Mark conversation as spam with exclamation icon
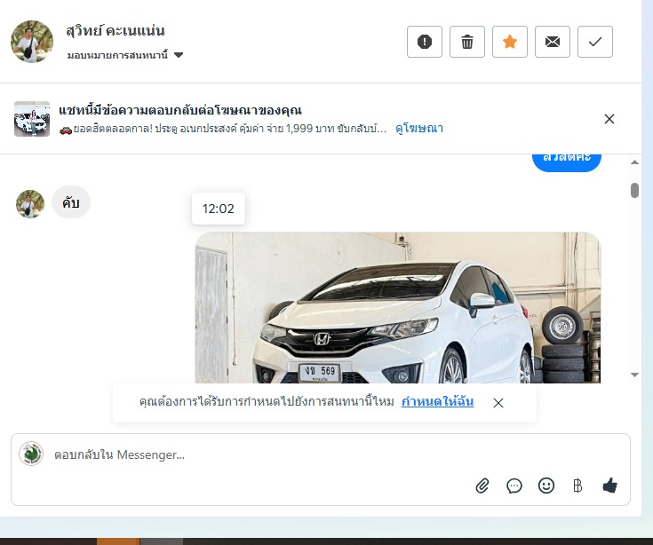 425,42
